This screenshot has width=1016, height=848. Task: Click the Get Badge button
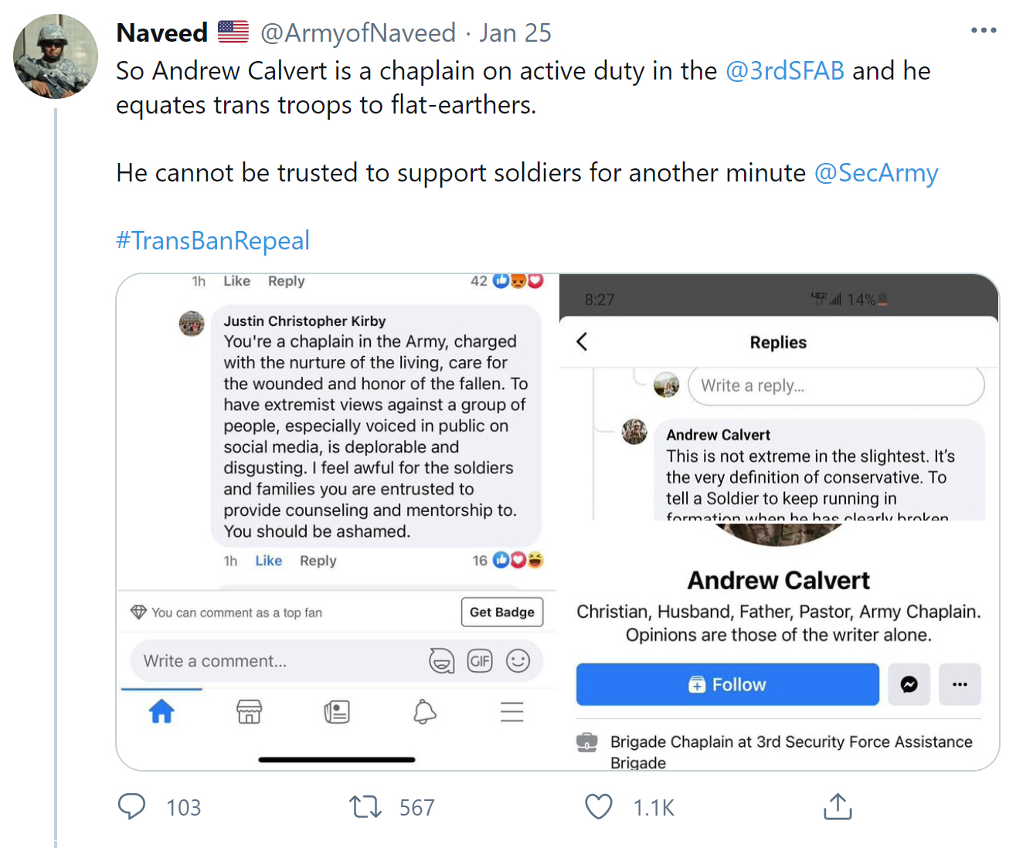502,612
